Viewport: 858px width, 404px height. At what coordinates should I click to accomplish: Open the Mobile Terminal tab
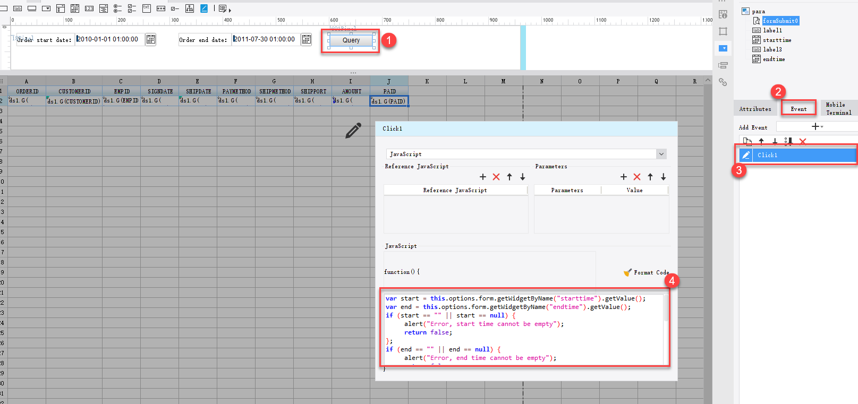click(x=838, y=108)
